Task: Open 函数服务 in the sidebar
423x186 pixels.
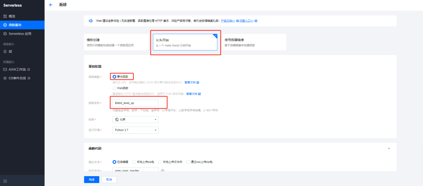Action: pos(22,25)
